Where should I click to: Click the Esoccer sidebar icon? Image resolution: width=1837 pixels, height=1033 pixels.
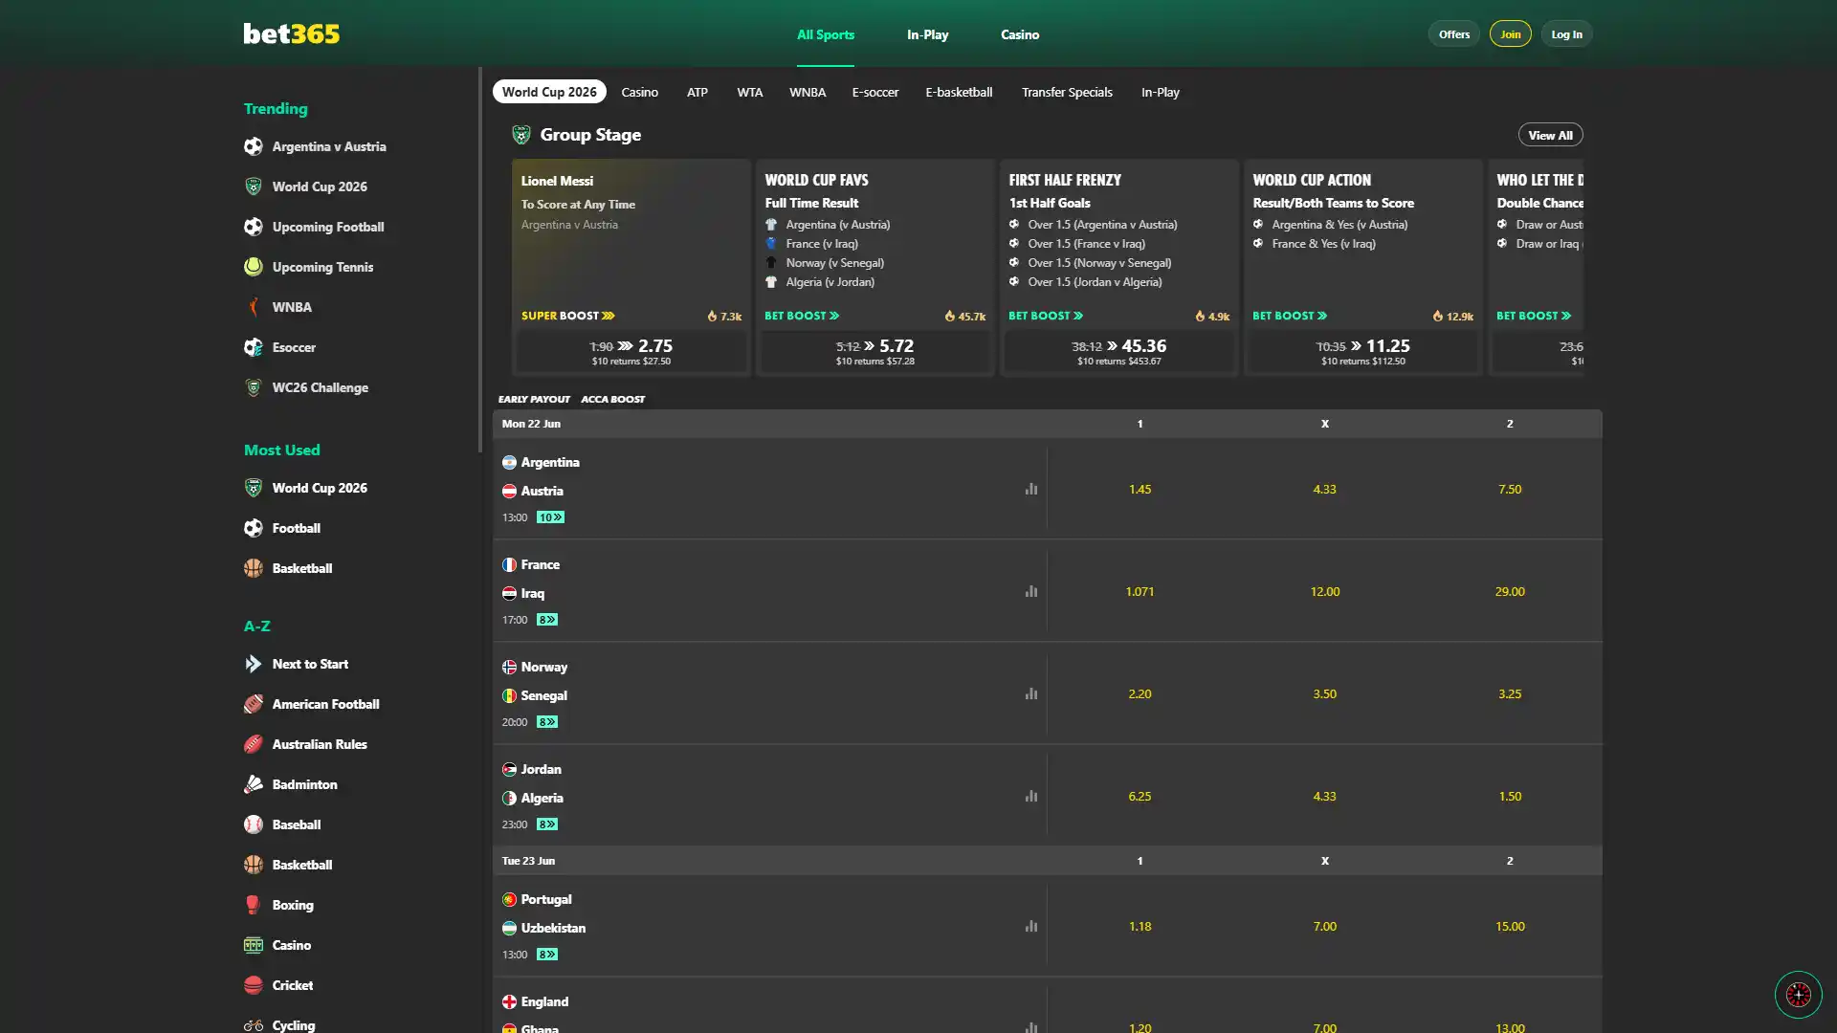click(x=253, y=347)
